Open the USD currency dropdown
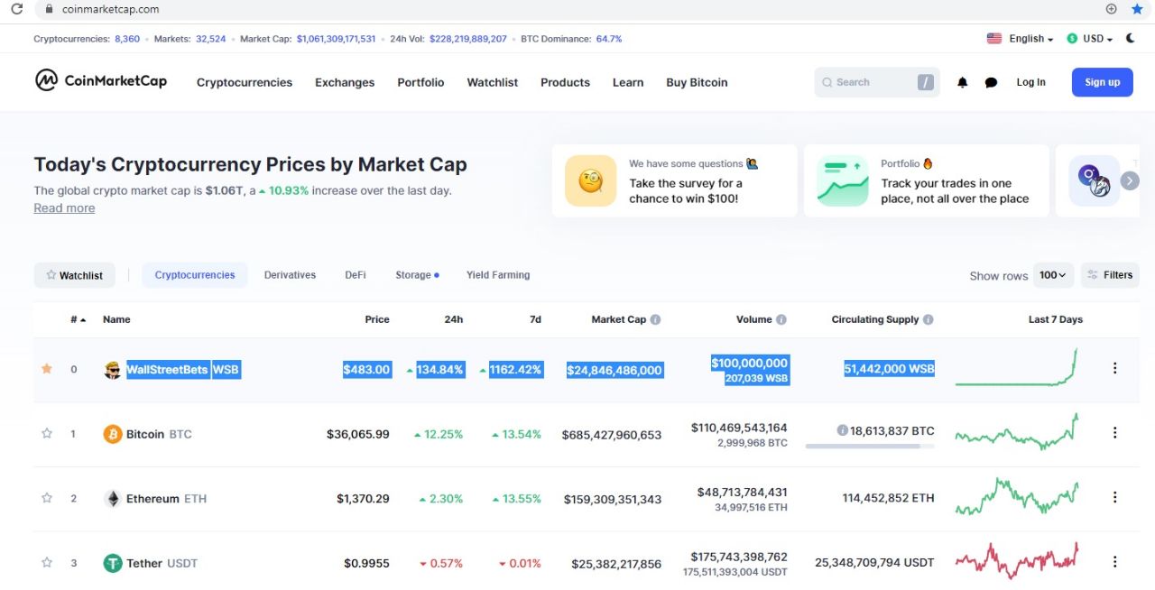Image resolution: width=1155 pixels, height=590 pixels. tap(1089, 39)
